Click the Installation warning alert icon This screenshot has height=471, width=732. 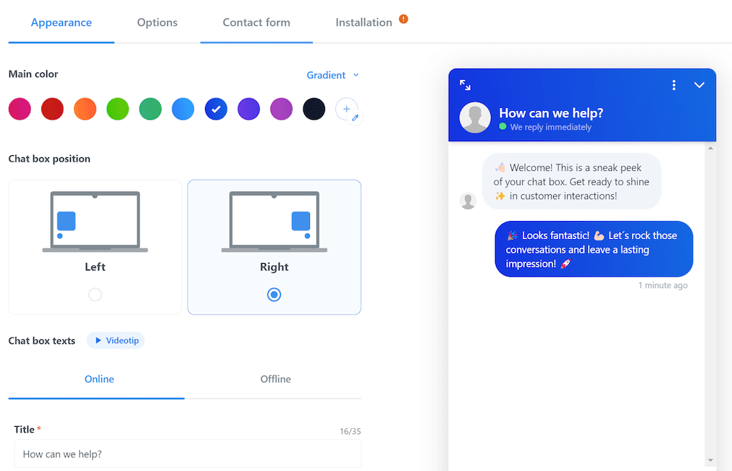[403, 19]
